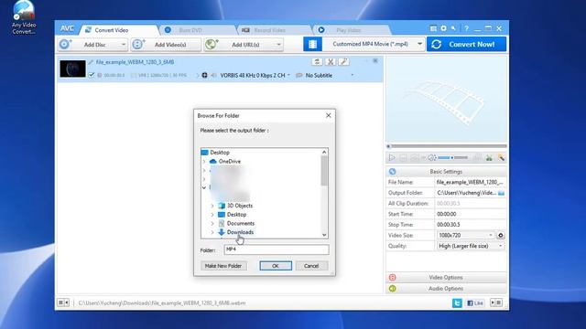
Task: Click the AVC logo button
Action: [x=67, y=29]
